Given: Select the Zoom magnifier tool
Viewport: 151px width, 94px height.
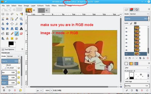Looking at the screenshot, I should pyautogui.click(x=21, y=19).
